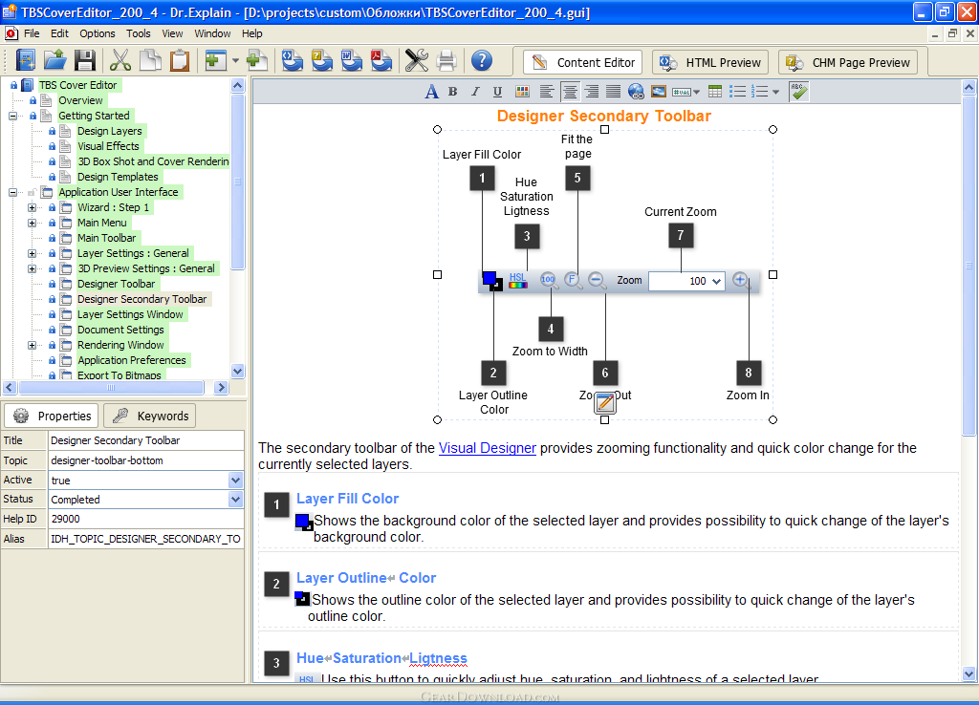Image resolution: width=979 pixels, height=705 pixels.
Task: Collapse Application User Interface node
Action: pos(12,193)
